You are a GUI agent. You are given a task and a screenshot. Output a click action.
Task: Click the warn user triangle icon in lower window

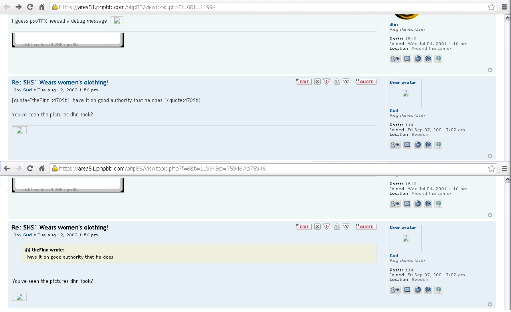pos(337,227)
